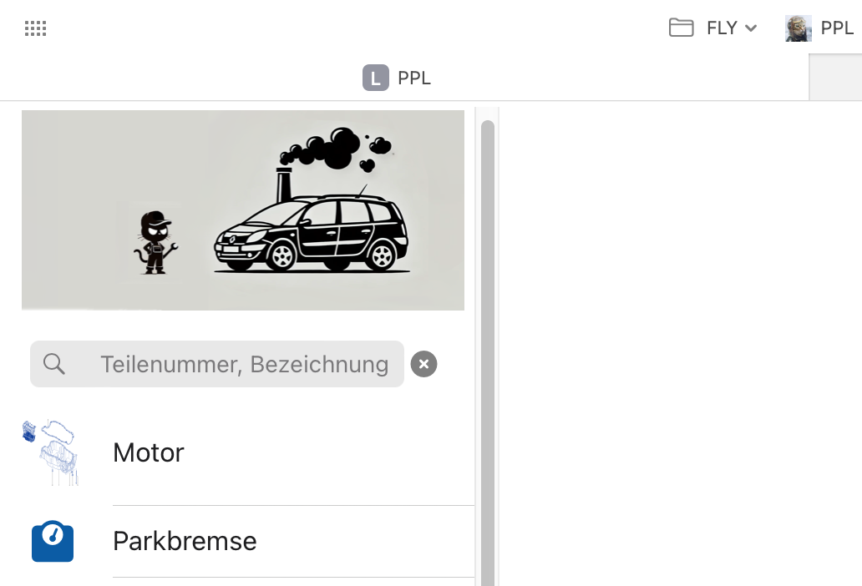Screen dimensions: 862x586
Task: Click the cat mechanic figure in the banner
Action: pos(155,242)
